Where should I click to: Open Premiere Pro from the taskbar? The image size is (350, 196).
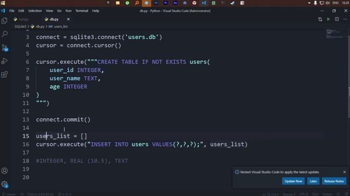pos(166,3)
